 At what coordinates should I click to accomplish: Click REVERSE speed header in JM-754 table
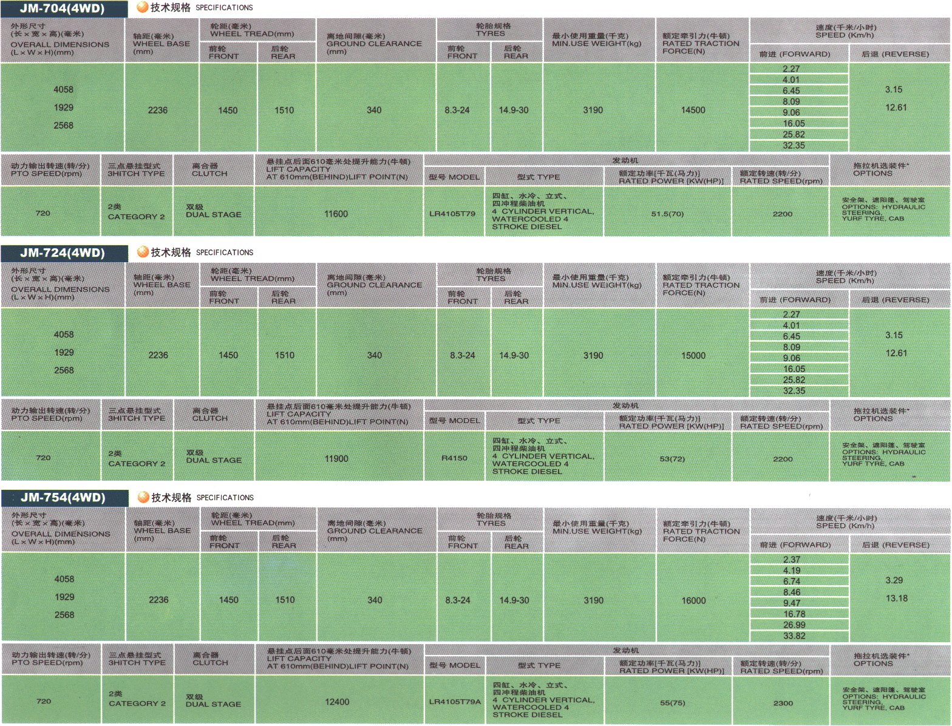(896, 545)
